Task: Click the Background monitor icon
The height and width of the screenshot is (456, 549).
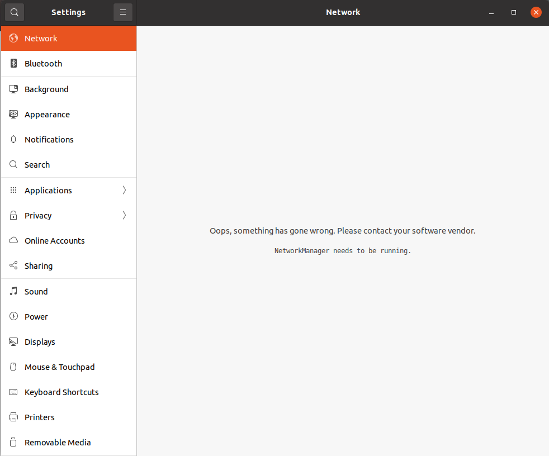Action: (x=13, y=89)
